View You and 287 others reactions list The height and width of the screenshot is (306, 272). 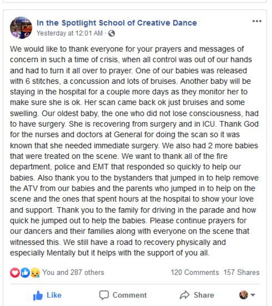(x=73, y=272)
